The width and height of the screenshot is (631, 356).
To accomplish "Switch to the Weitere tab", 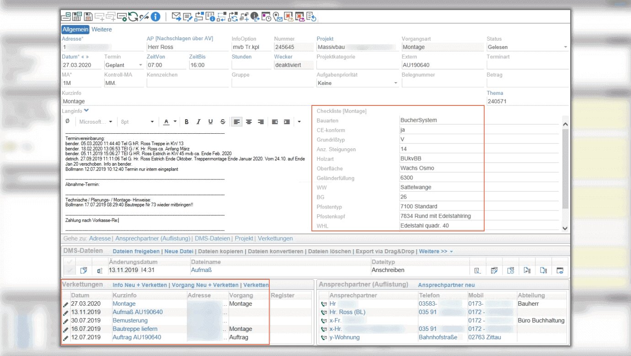I will tap(102, 29).
